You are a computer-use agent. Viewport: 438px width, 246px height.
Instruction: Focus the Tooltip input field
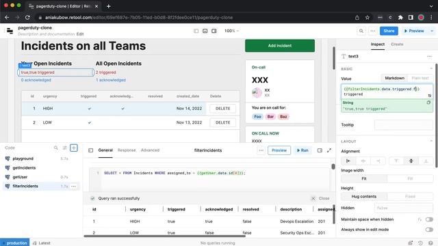click(403, 125)
